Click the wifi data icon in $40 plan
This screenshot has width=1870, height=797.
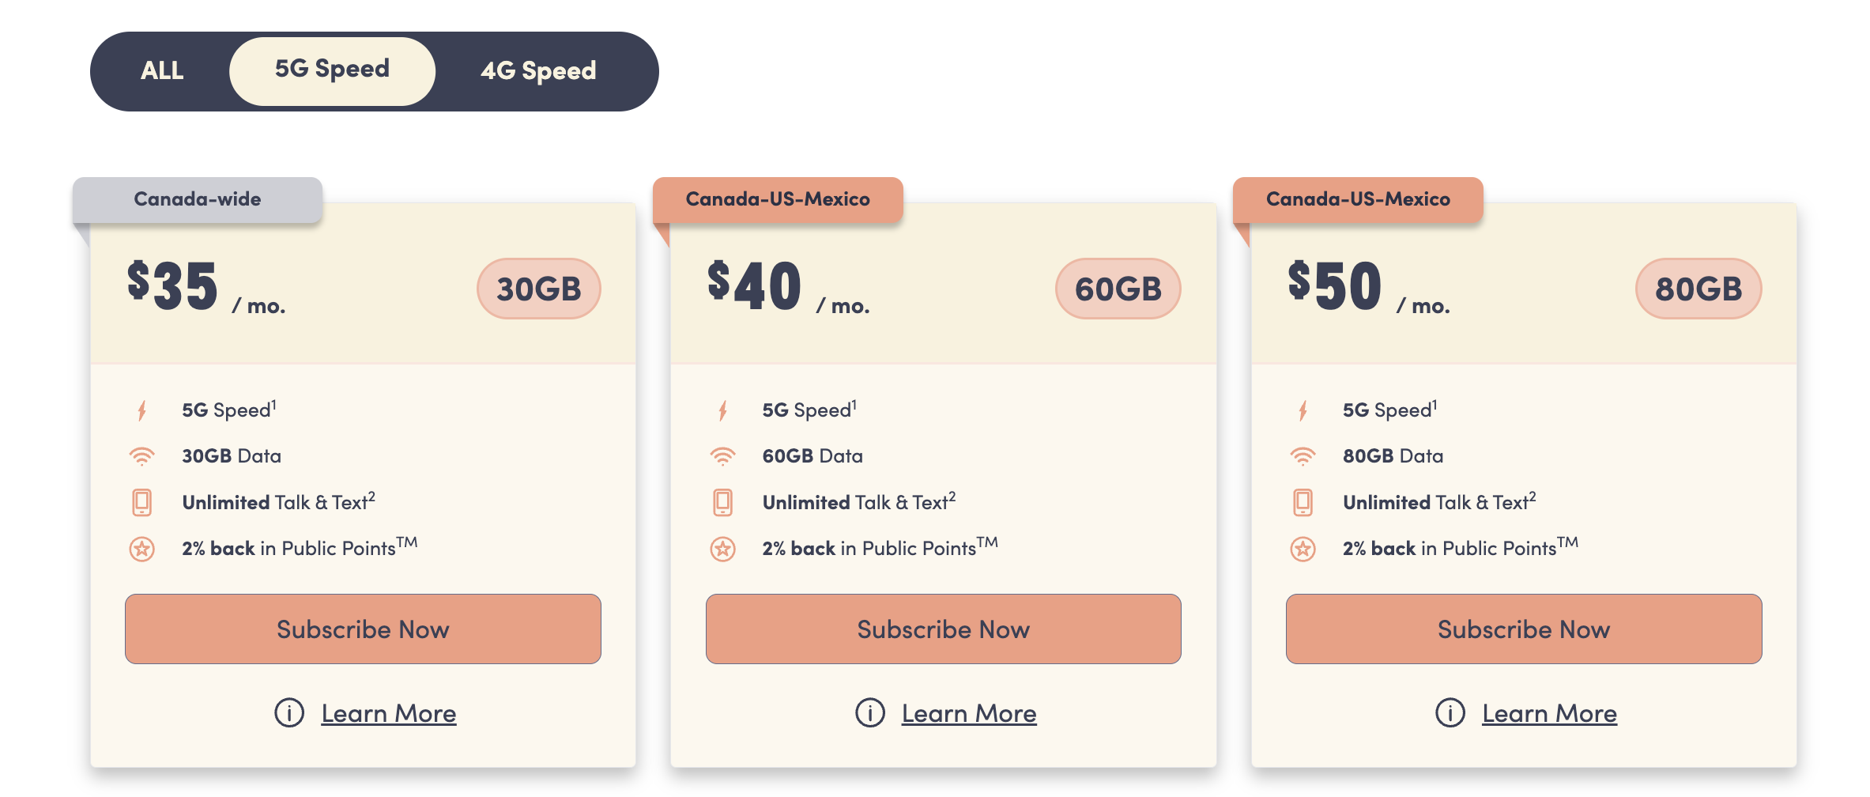[722, 456]
